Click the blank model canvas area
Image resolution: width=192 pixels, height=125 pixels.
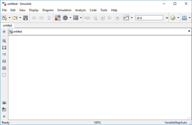click(100, 78)
